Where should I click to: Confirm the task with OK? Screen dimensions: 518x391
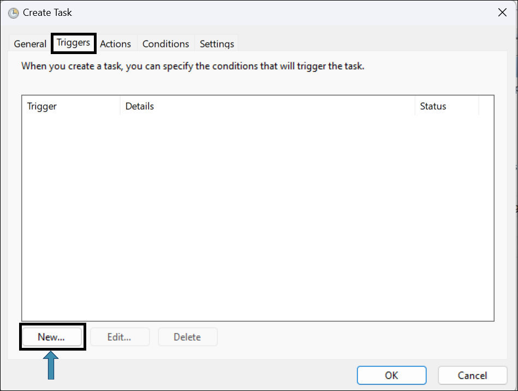(x=391, y=375)
